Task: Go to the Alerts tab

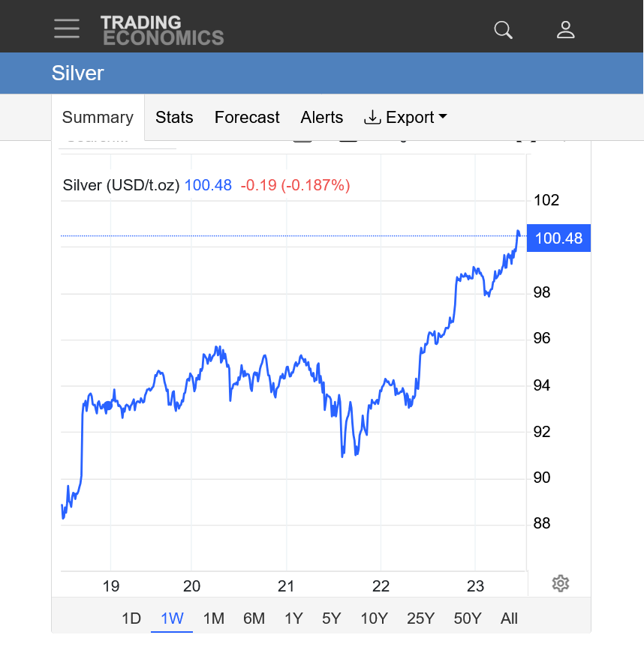Action: click(322, 118)
